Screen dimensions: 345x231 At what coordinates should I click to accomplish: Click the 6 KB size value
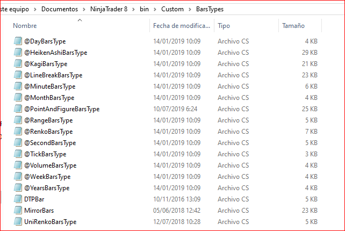311,86
